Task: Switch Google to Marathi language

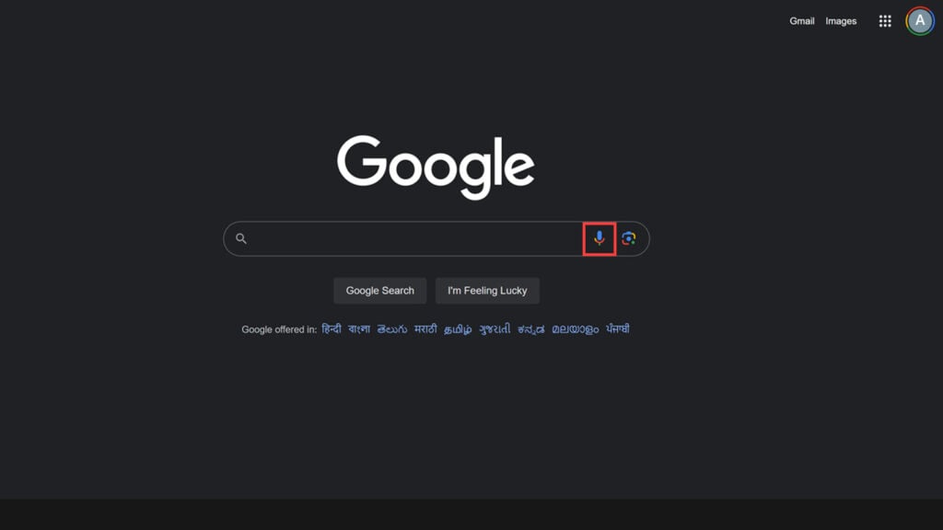Action: pyautogui.click(x=425, y=328)
